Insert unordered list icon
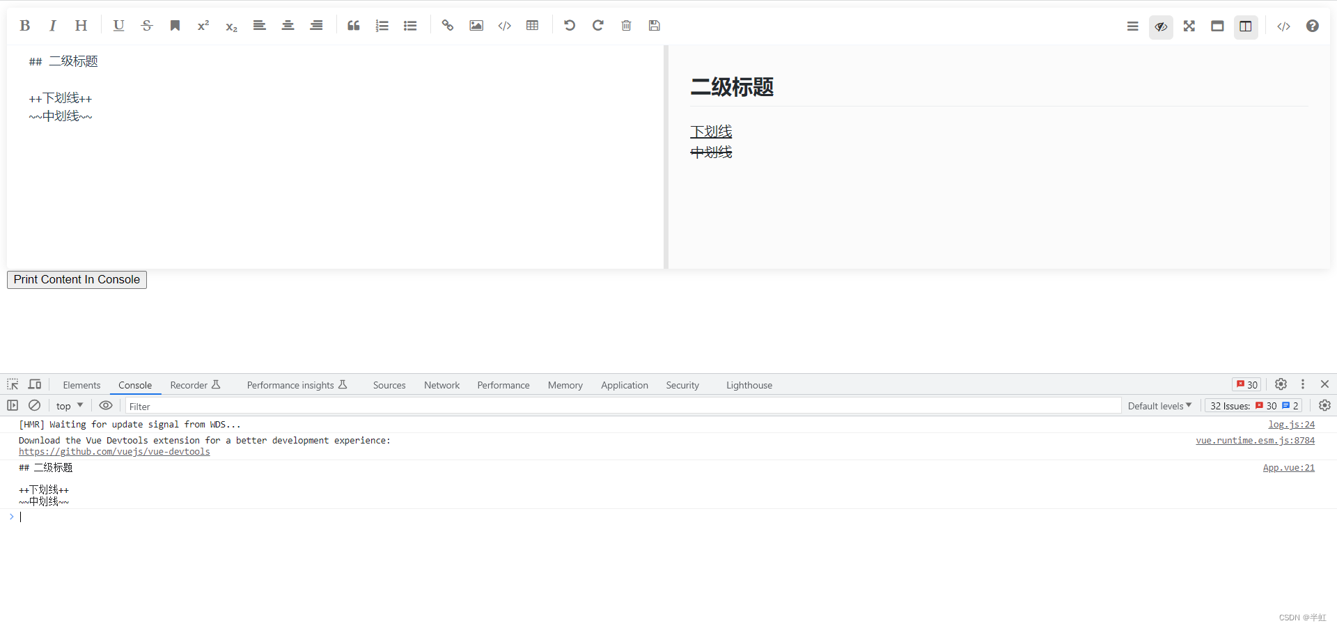The height and width of the screenshot is (628, 1337). click(410, 26)
